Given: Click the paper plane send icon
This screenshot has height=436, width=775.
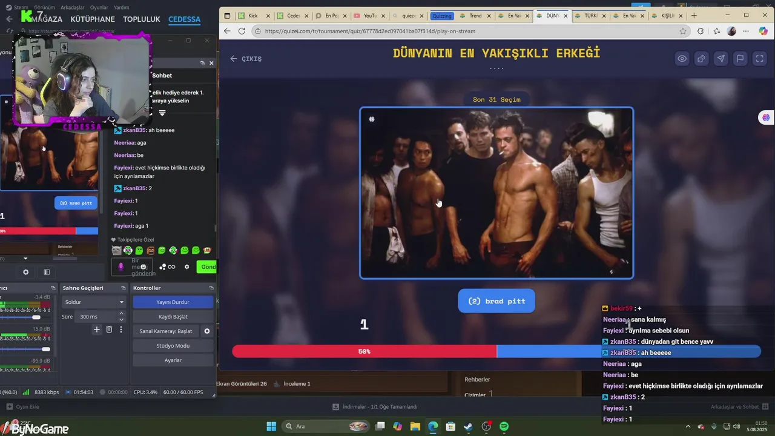Looking at the screenshot, I should click(721, 59).
